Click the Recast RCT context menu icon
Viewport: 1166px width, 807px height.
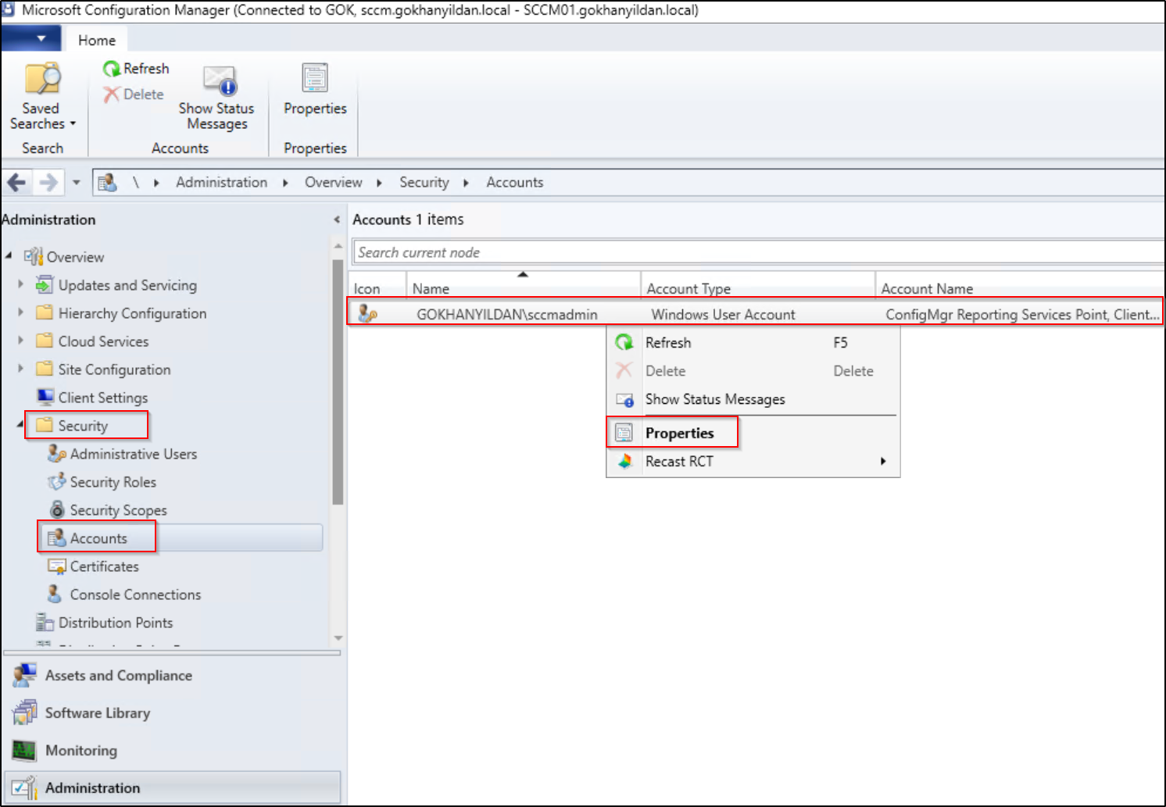click(624, 461)
